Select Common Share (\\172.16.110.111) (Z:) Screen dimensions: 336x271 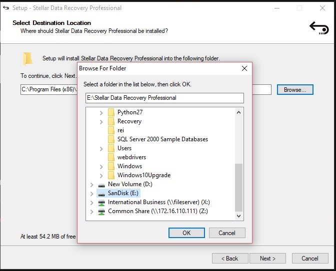158,211
